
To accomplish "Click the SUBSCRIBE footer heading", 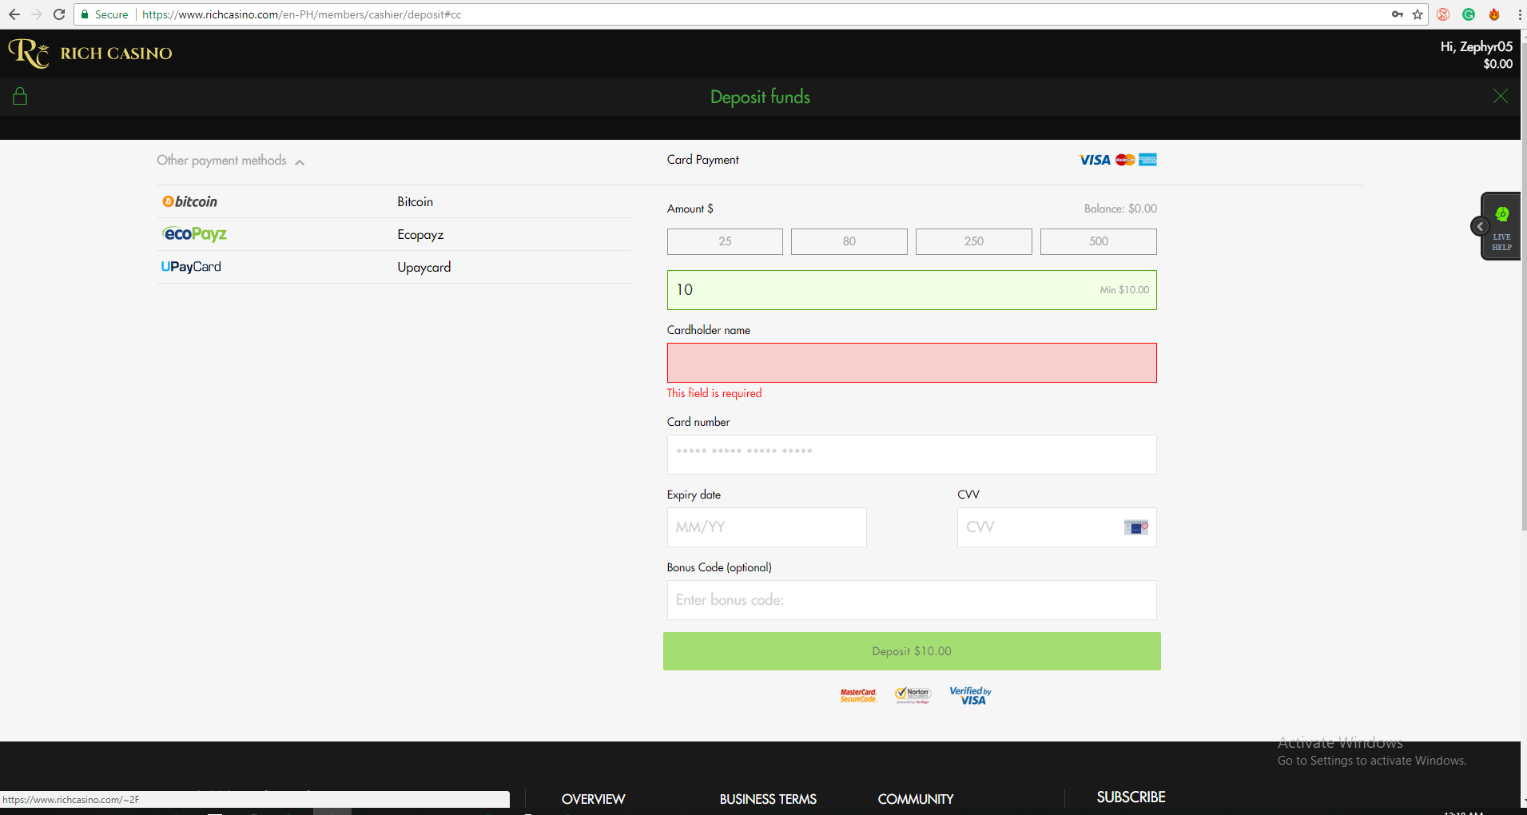I will [x=1131, y=797].
